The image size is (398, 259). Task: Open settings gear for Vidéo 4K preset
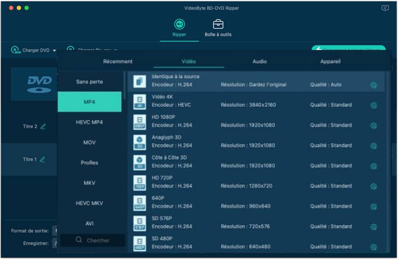pos(374,105)
